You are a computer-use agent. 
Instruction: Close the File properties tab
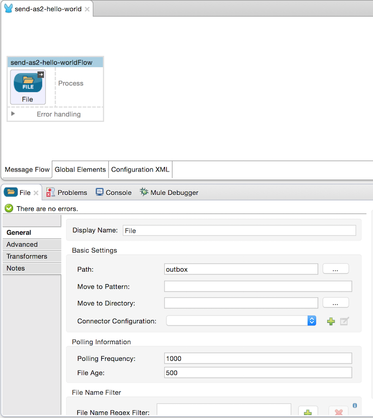click(x=36, y=193)
